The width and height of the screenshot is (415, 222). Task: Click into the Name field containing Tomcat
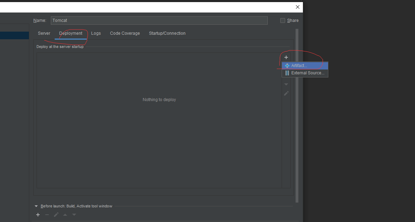(159, 20)
